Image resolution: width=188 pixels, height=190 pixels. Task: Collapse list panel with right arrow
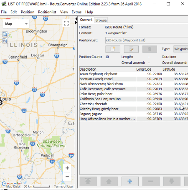tap(76, 22)
